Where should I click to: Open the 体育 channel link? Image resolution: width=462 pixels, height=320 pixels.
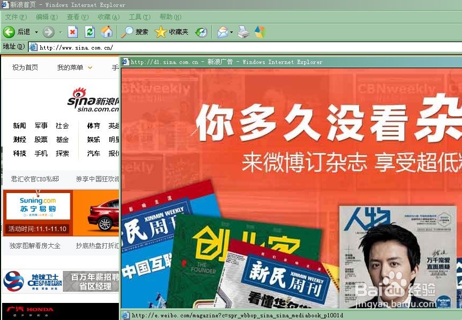pyautogui.click(x=93, y=126)
